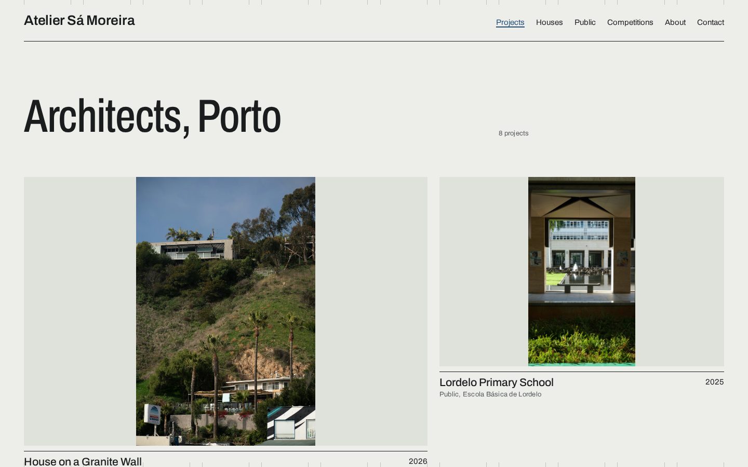Screen dimensions: 748x467
Task: Open the House on a Granite Wall photo
Action: 225,311
